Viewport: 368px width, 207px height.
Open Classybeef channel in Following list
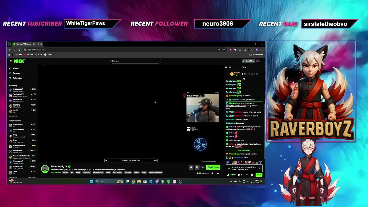22,90
